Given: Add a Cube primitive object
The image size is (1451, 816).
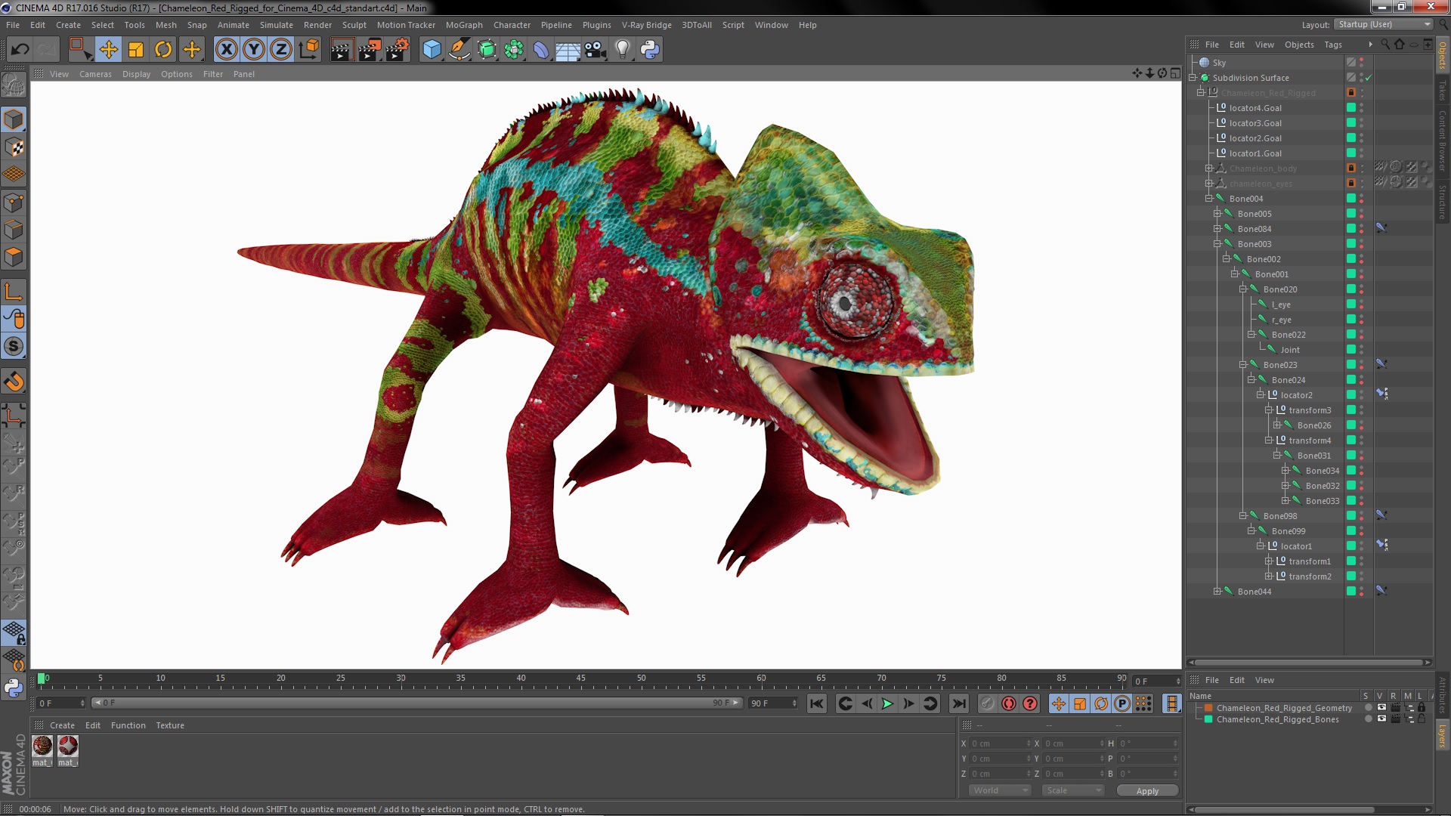Looking at the screenshot, I should pyautogui.click(x=432, y=50).
